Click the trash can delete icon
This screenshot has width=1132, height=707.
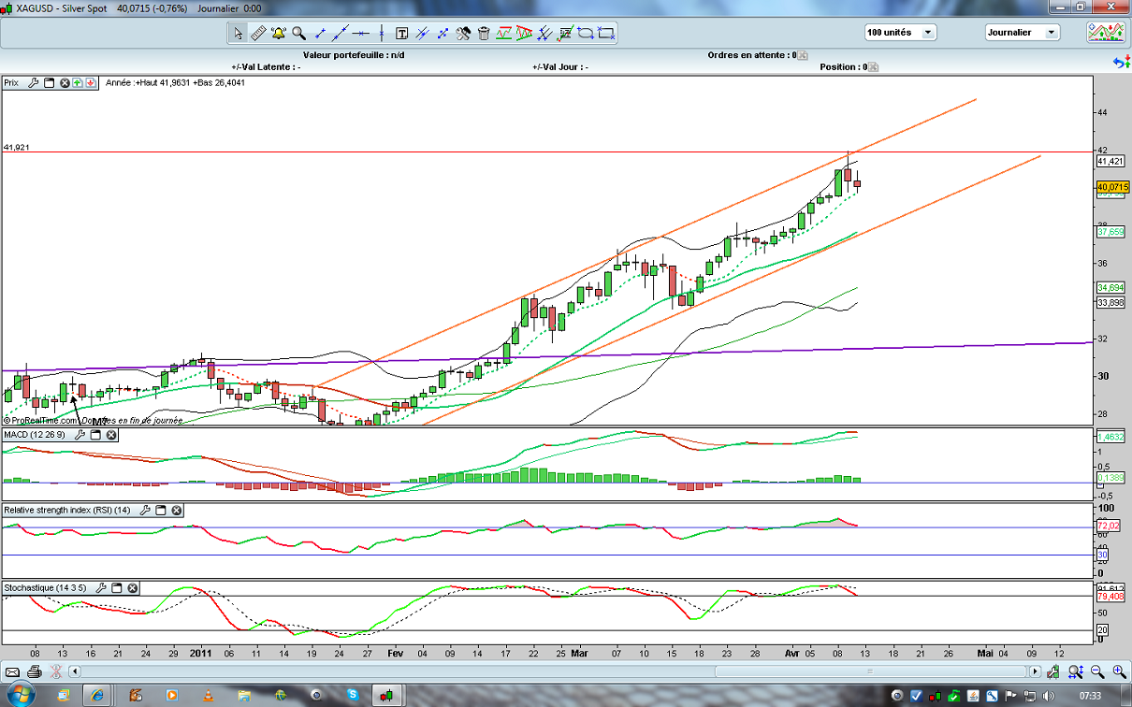click(484, 33)
